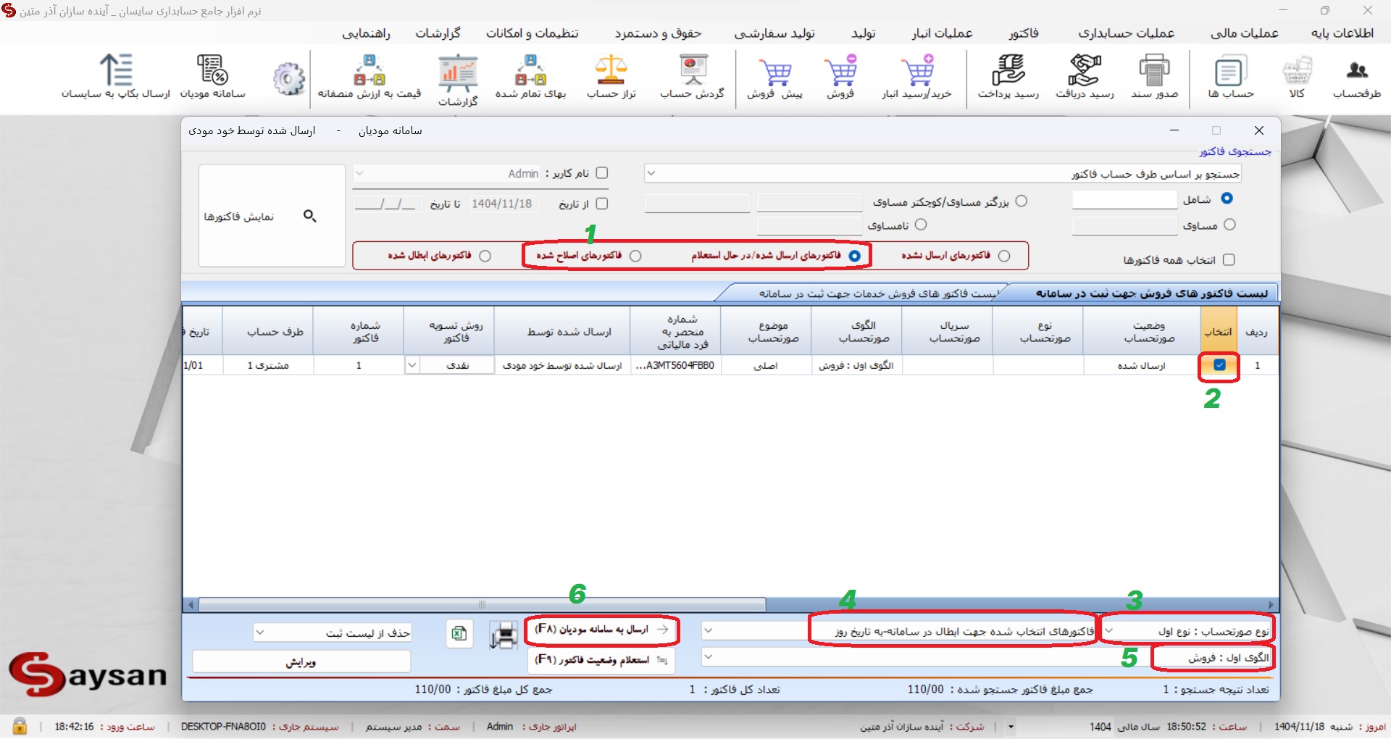1391x739 pixels.
Task: Toggle the از تاریخ checkbox
Action: [x=602, y=204]
